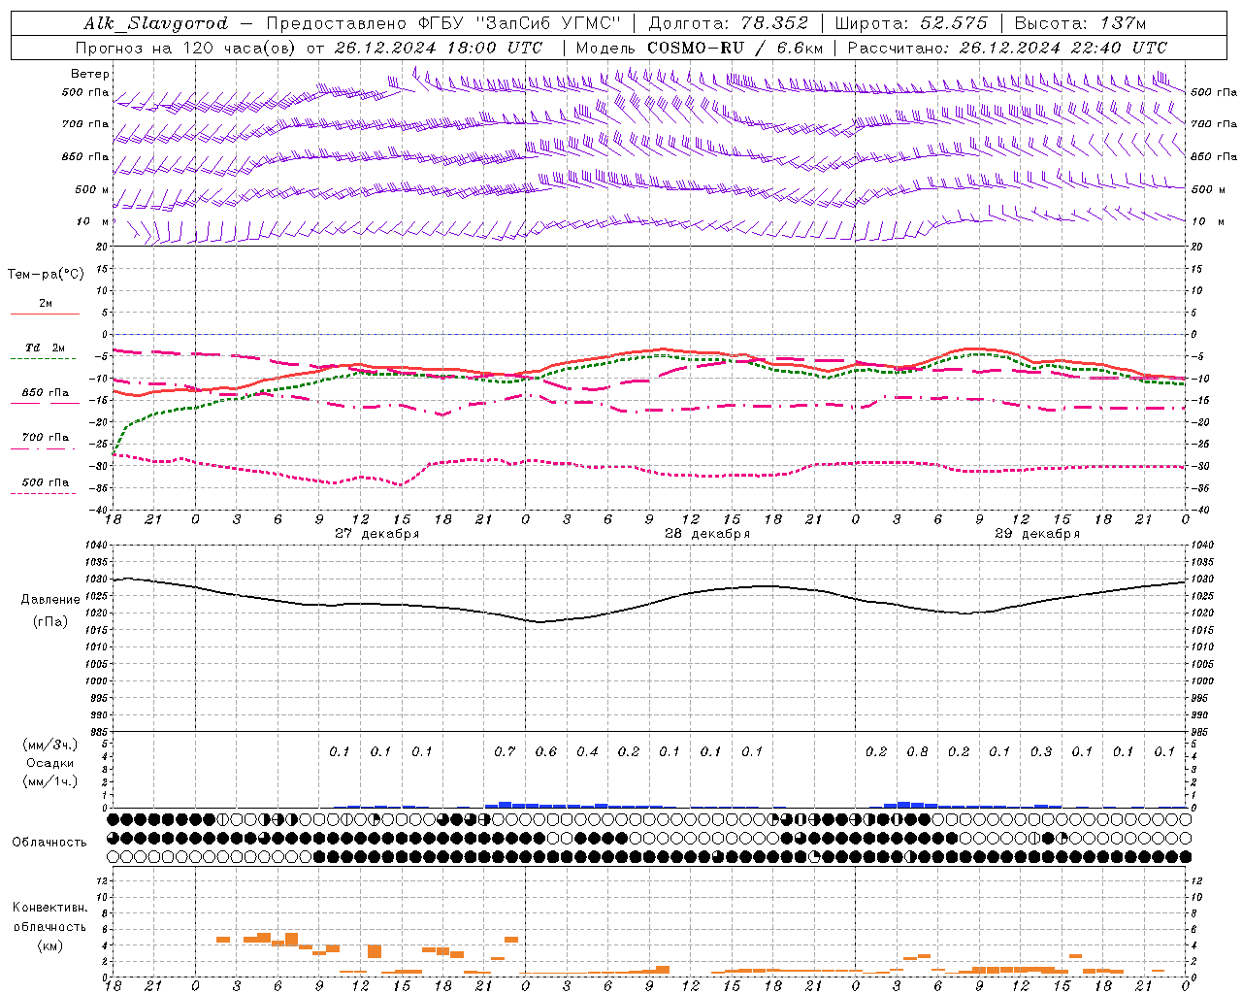Screen dimensions: 1242x994
Task: Click the precipitation value "0.7"
Action: [x=505, y=752]
